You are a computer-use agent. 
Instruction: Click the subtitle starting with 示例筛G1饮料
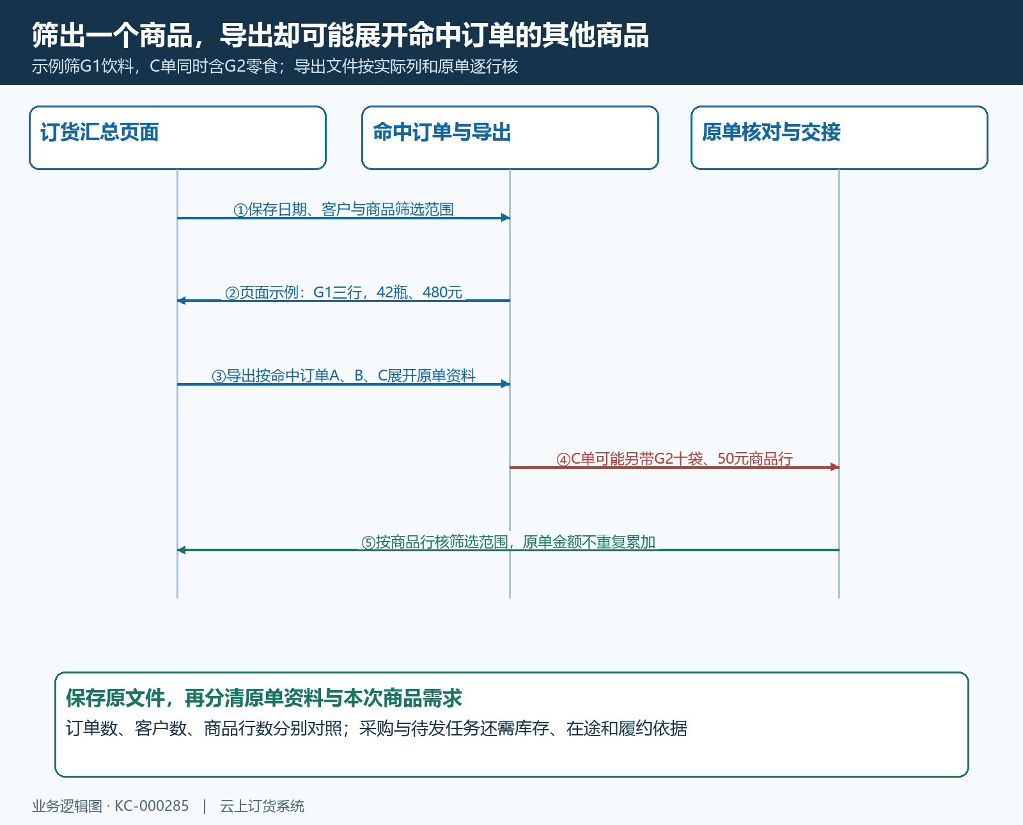[275, 67]
